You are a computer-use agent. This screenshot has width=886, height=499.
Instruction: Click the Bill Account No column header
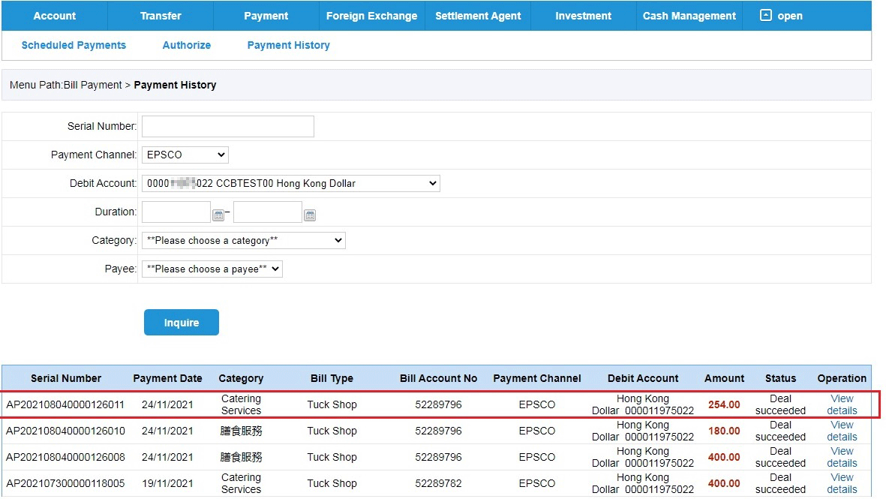438,379
